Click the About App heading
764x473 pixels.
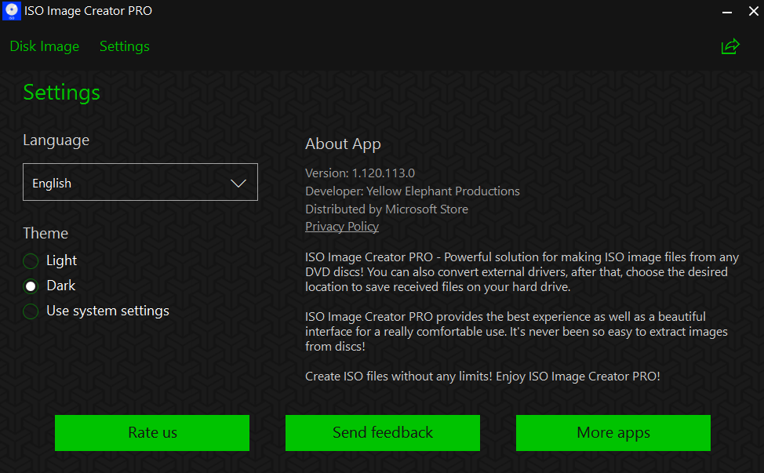(x=343, y=144)
